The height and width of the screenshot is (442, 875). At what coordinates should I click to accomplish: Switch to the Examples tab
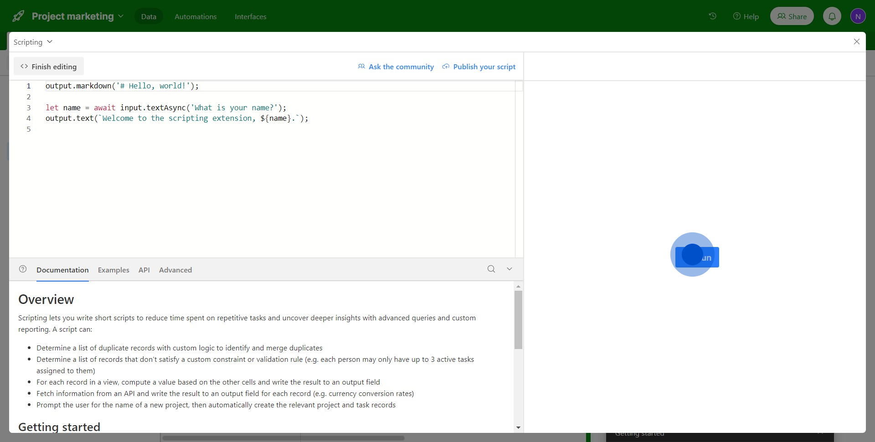[113, 270]
